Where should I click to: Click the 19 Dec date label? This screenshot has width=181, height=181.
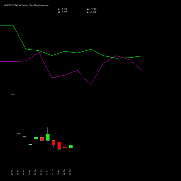point(47,172)
